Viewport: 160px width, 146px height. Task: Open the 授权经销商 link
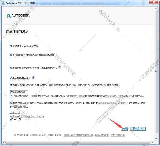click(x=79, y=96)
